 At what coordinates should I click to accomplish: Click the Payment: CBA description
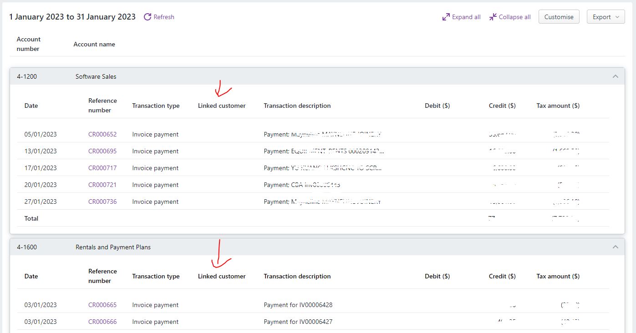[302, 185]
